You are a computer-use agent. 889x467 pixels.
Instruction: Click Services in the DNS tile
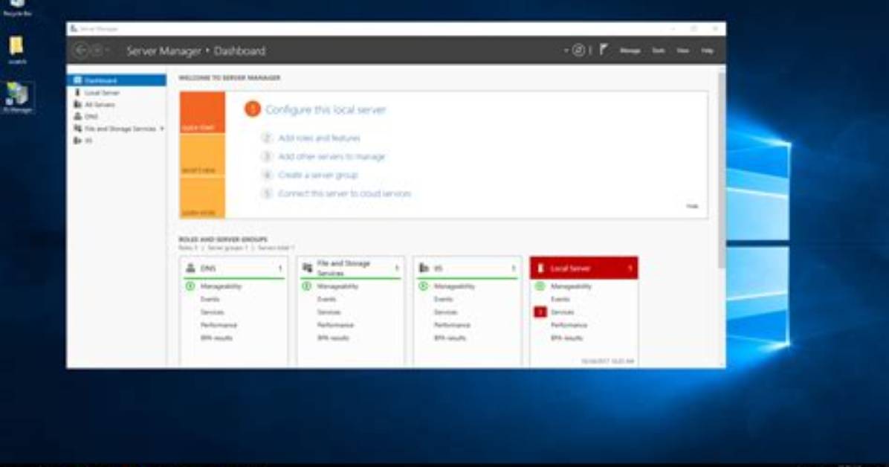pos(212,312)
